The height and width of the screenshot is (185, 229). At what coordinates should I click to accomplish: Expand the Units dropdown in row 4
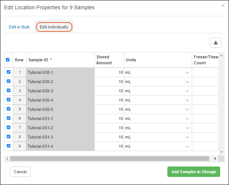click(x=187, y=100)
